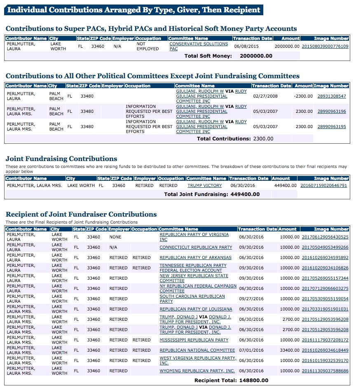This screenshot has width=356, height=390.
Task: Follow the Giuliani committee link dated 02/27/2008
Action: coord(211,96)
